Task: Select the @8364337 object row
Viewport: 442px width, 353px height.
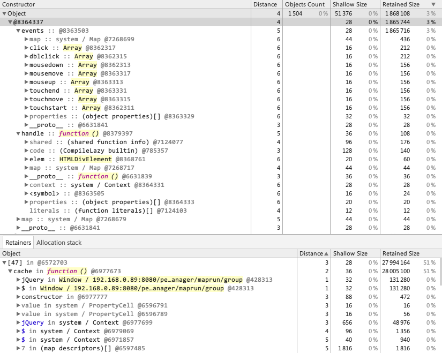Action: (27, 22)
